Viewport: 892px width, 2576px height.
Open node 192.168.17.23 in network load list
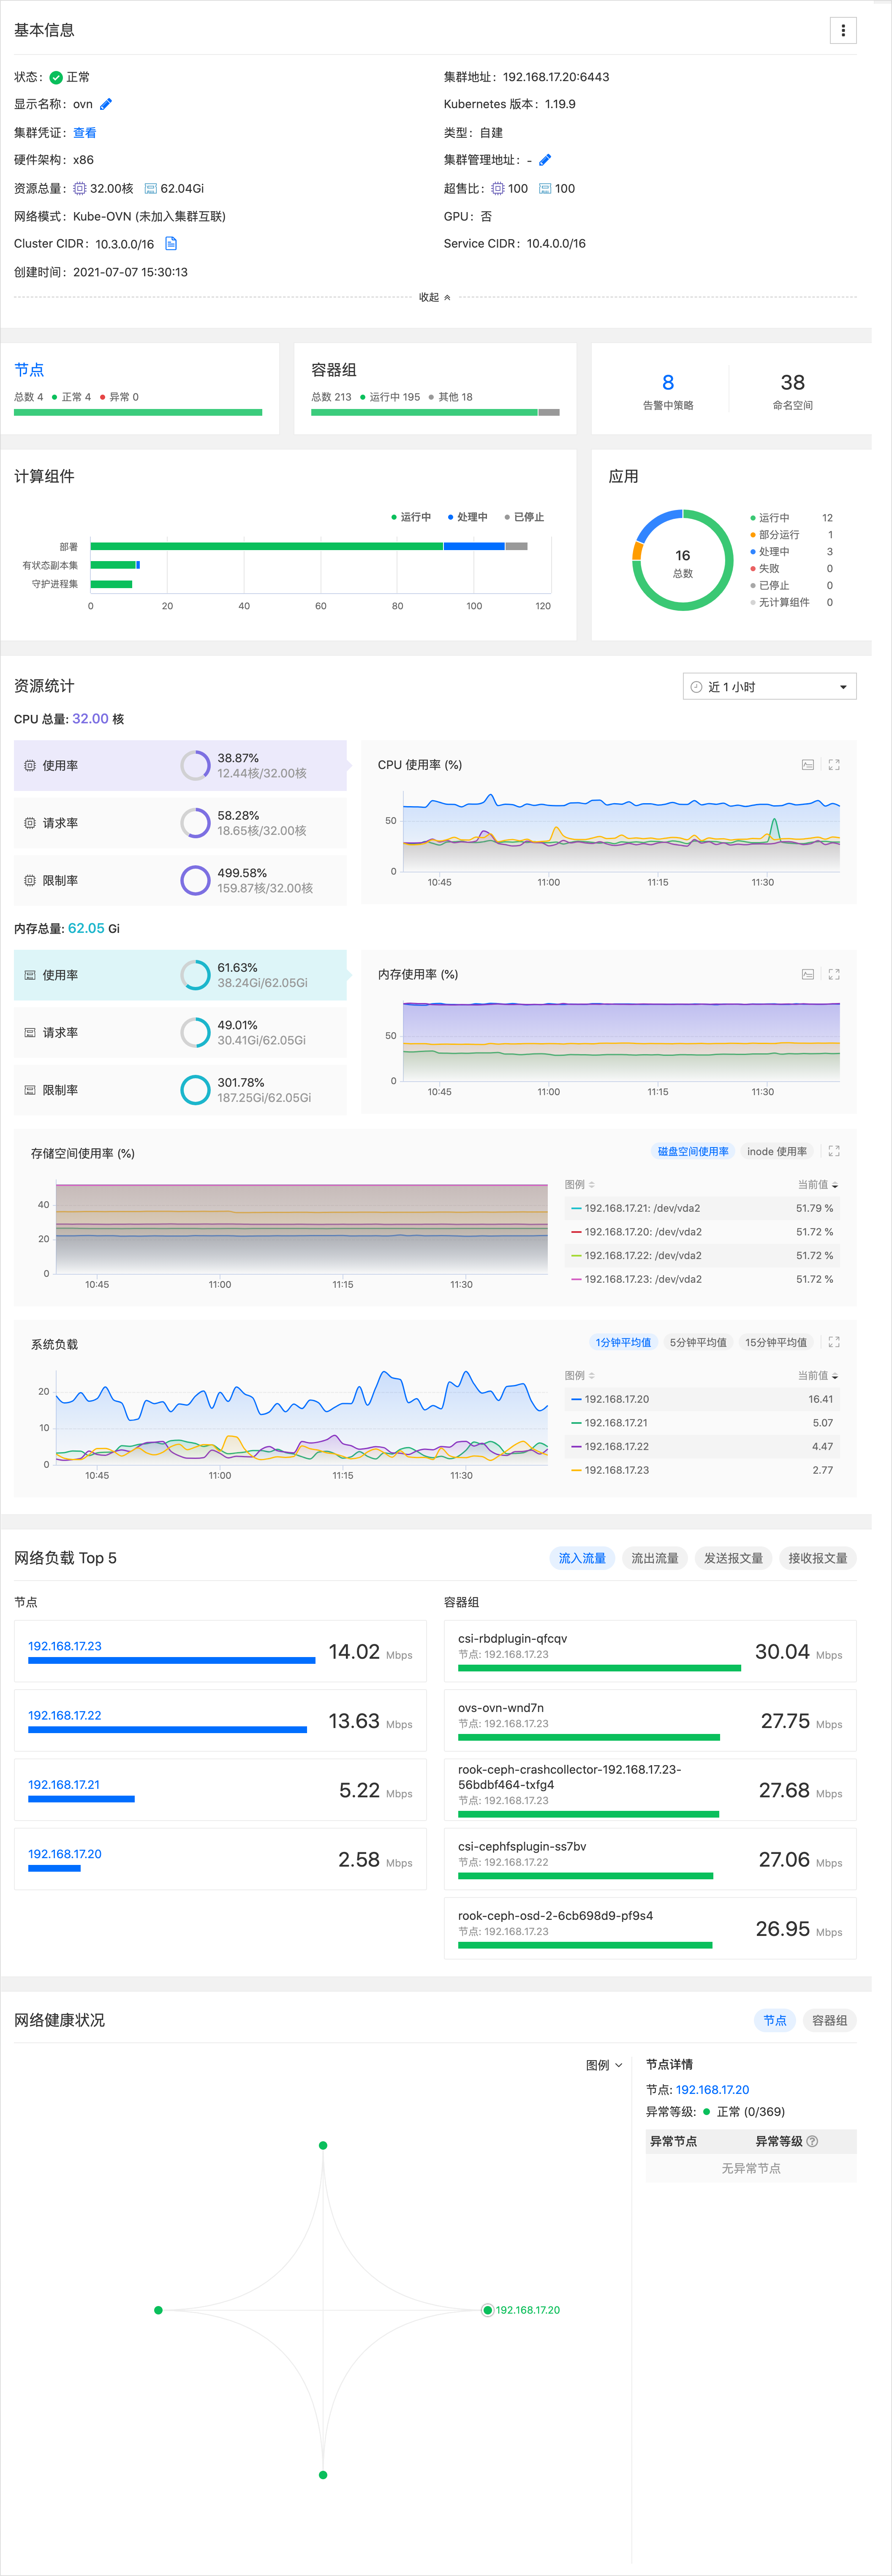click(x=65, y=1646)
